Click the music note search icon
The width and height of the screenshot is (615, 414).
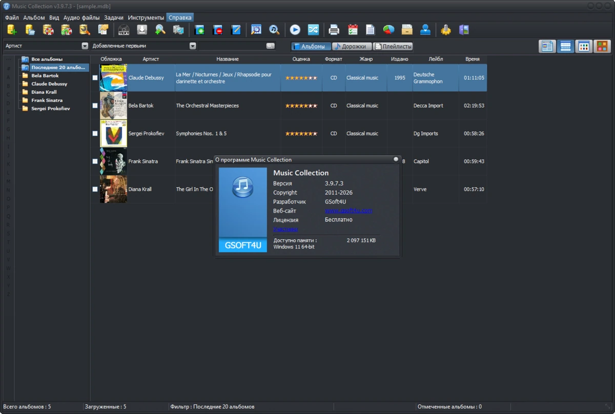point(274,30)
